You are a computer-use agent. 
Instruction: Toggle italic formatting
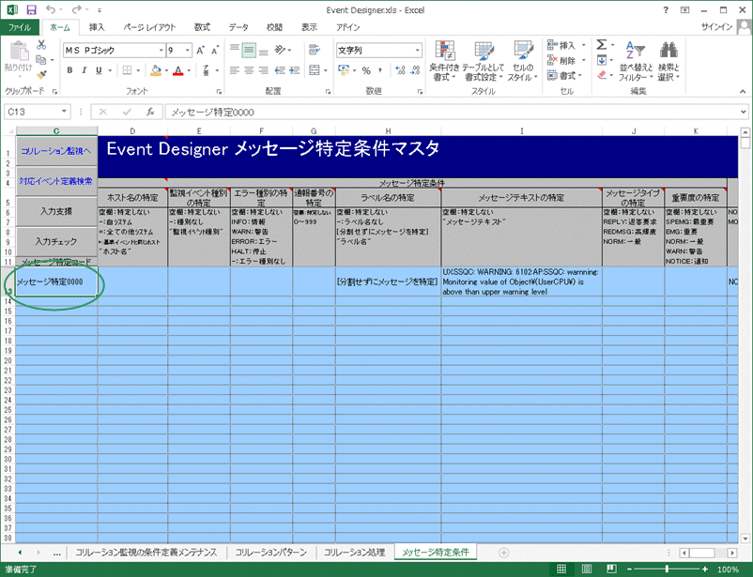[x=85, y=70]
